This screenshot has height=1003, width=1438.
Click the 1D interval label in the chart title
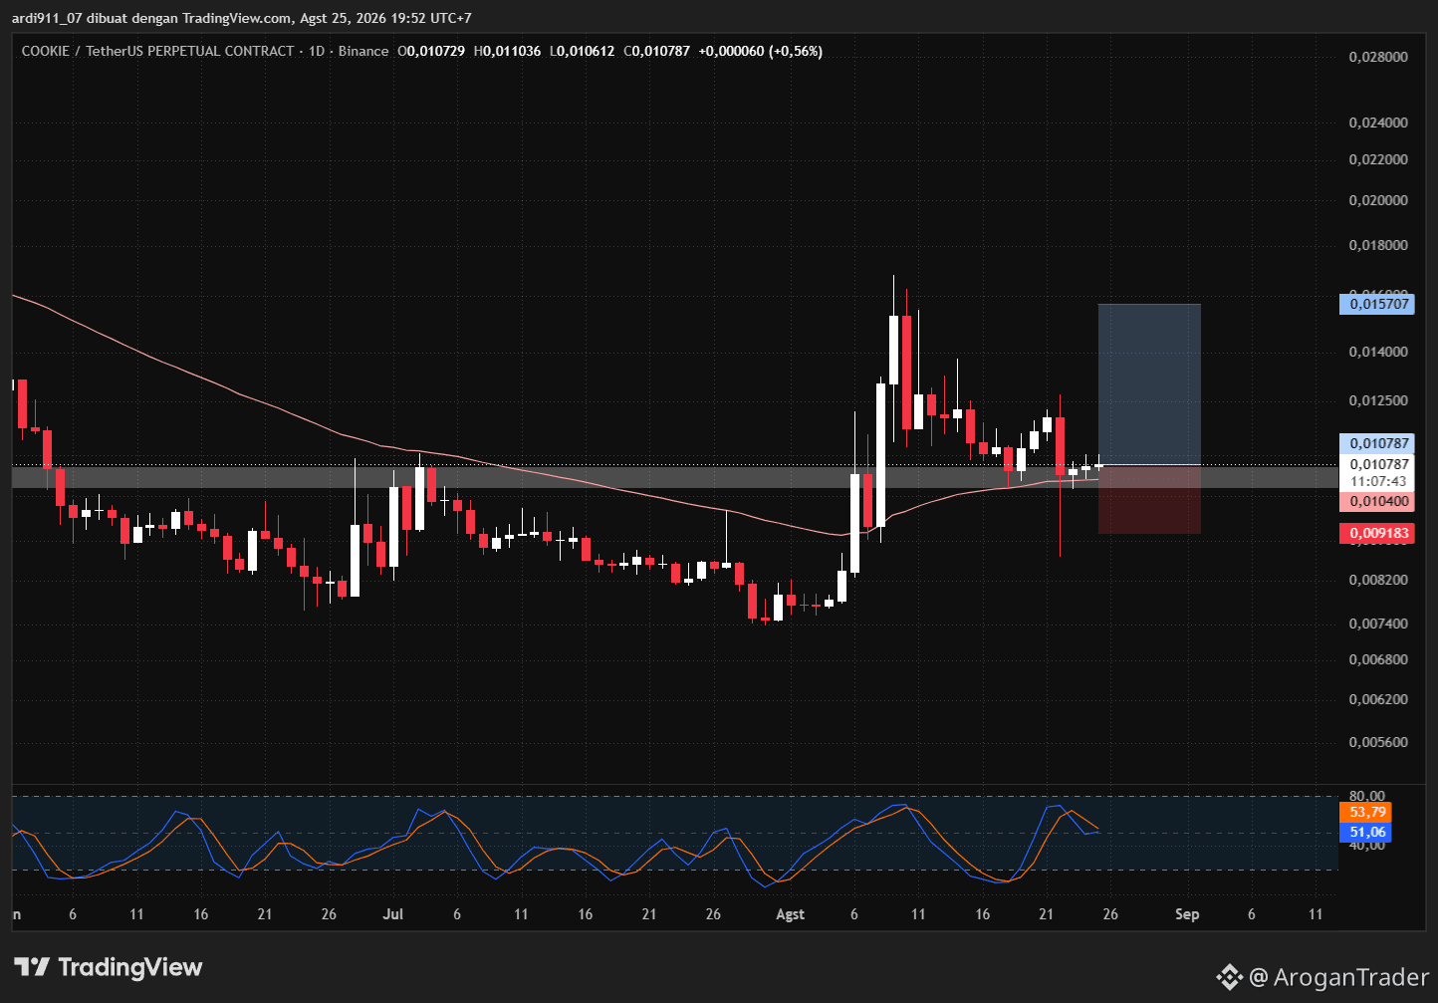point(317,51)
